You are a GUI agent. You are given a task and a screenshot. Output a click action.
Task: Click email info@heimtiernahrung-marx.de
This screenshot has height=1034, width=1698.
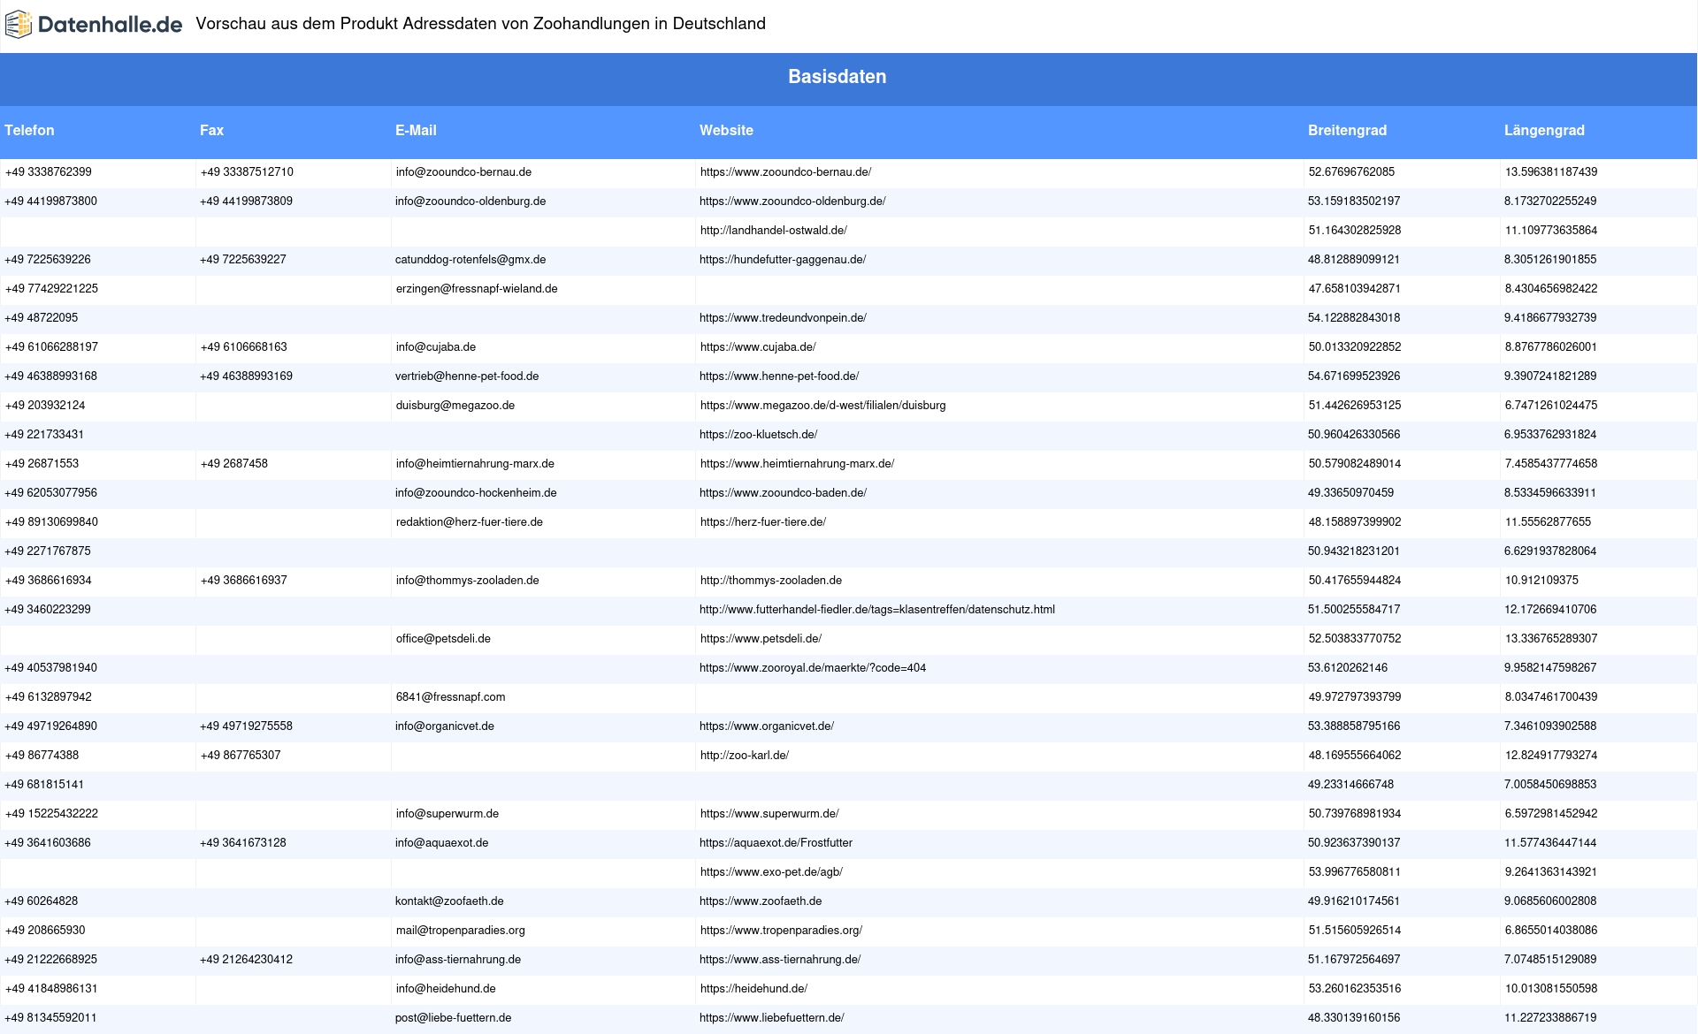point(475,464)
